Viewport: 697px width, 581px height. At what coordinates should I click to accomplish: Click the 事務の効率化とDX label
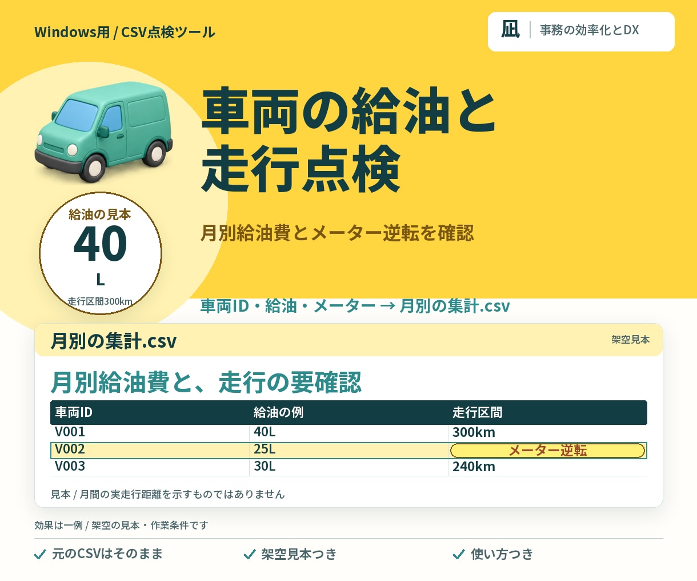pyautogui.click(x=590, y=30)
